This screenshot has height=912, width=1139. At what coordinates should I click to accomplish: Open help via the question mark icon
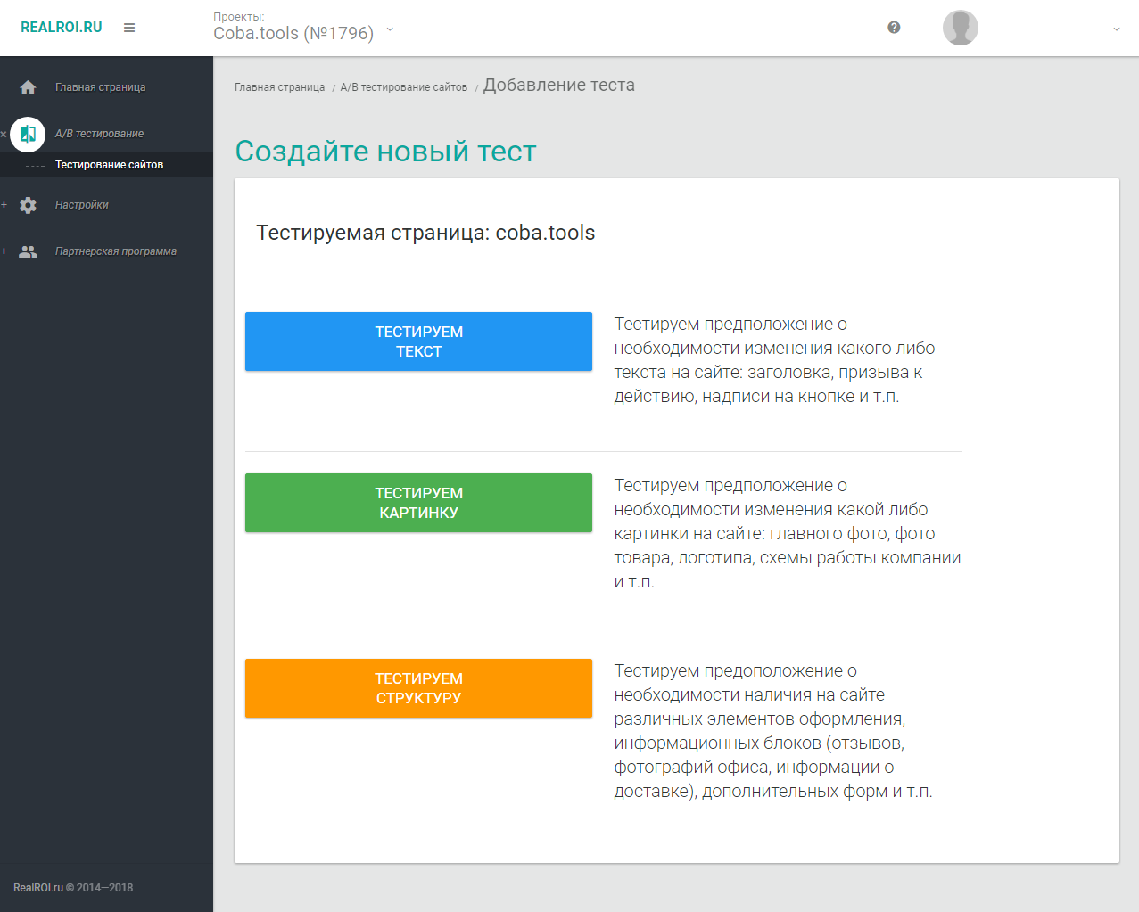point(893,28)
